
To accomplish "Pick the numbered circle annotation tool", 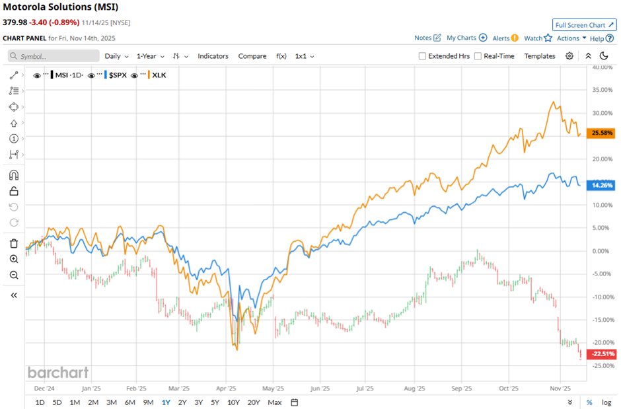I will (x=14, y=139).
